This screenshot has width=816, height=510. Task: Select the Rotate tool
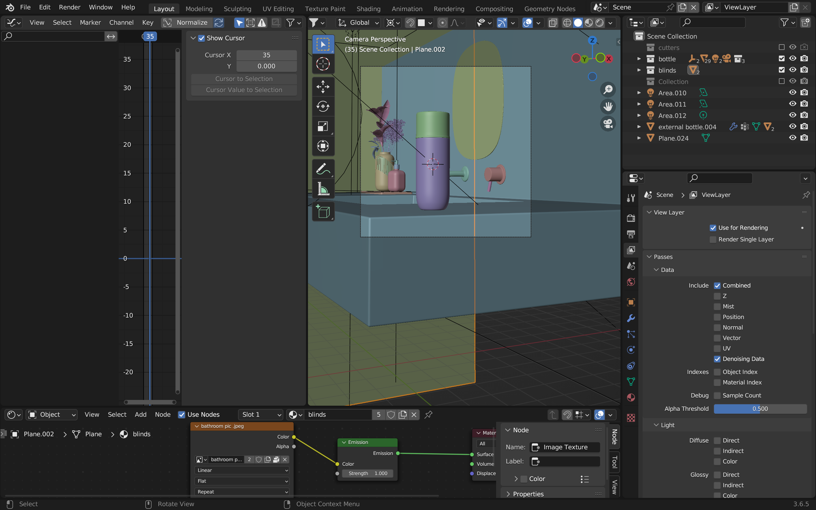(x=323, y=107)
